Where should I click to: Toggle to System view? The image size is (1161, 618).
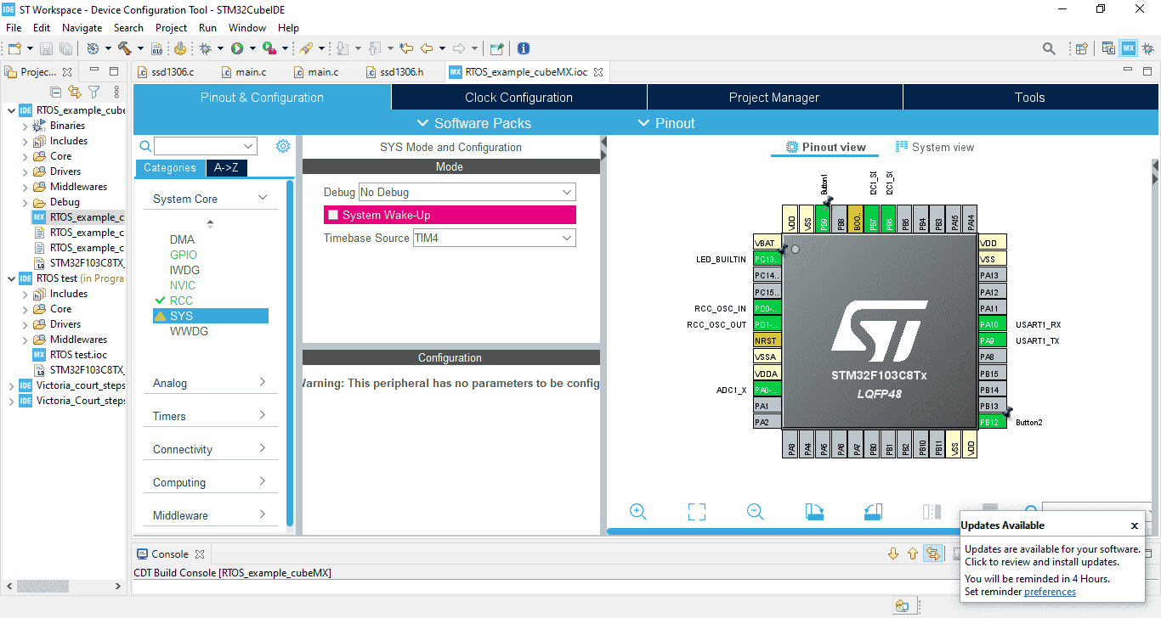[935, 147]
